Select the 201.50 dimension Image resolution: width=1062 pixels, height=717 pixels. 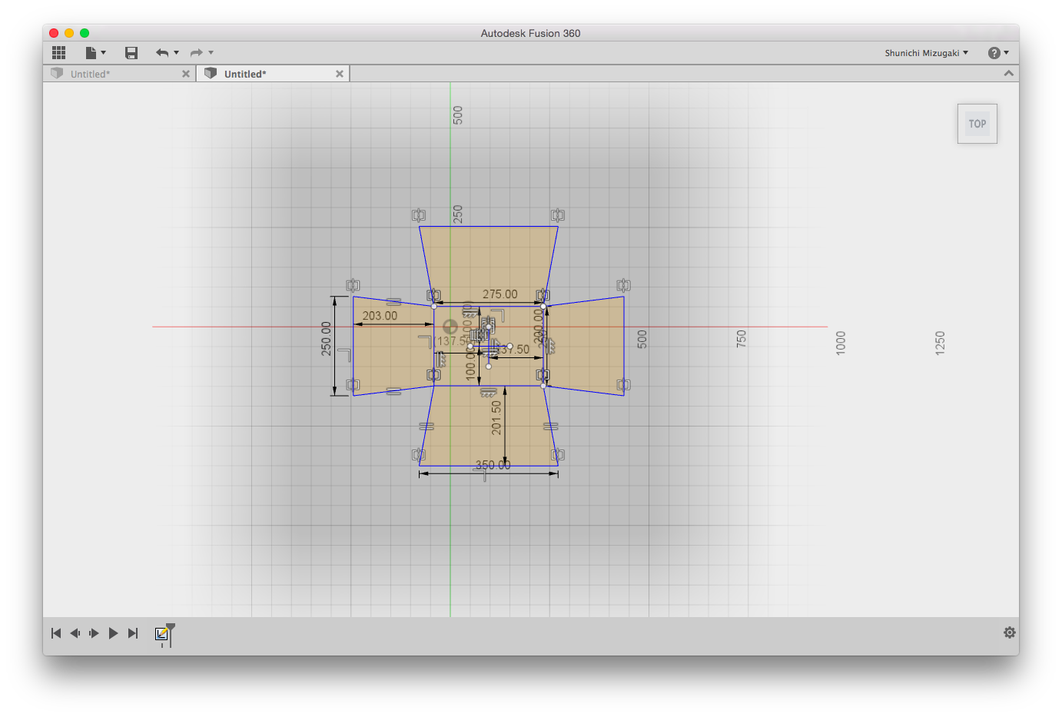[496, 417]
